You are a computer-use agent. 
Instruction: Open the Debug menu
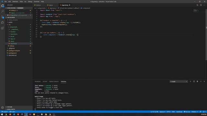(x=30, y=2)
